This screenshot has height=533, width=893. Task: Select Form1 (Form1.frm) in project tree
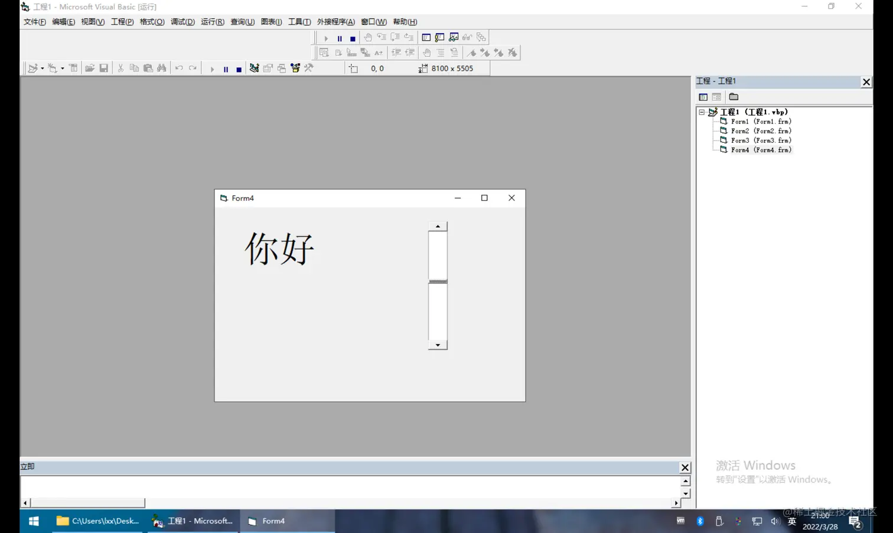pyautogui.click(x=761, y=122)
